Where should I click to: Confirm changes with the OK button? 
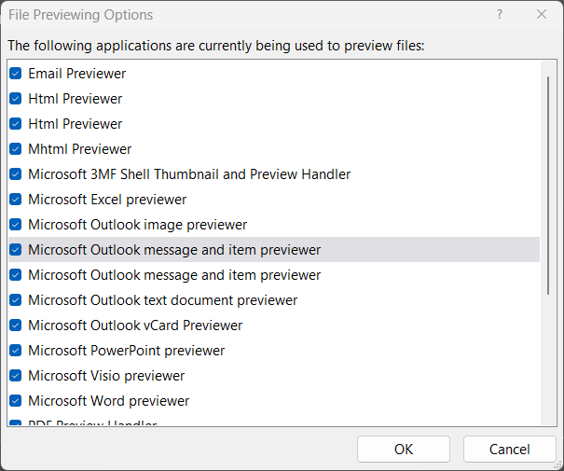[404, 449]
